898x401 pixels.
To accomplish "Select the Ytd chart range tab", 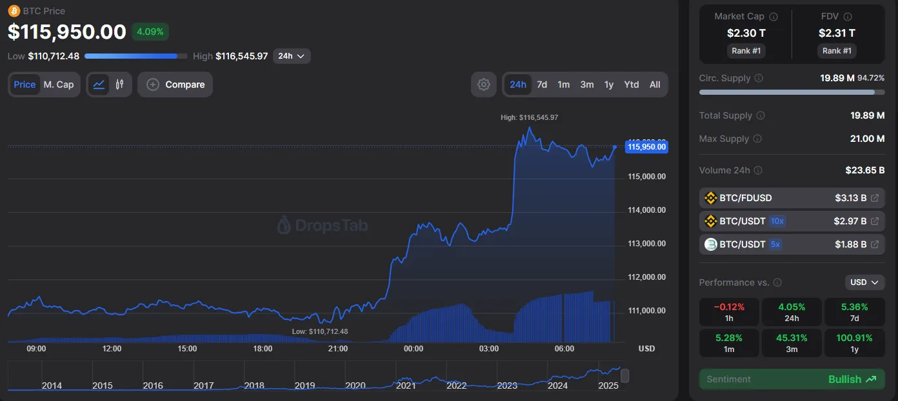I will [x=632, y=84].
